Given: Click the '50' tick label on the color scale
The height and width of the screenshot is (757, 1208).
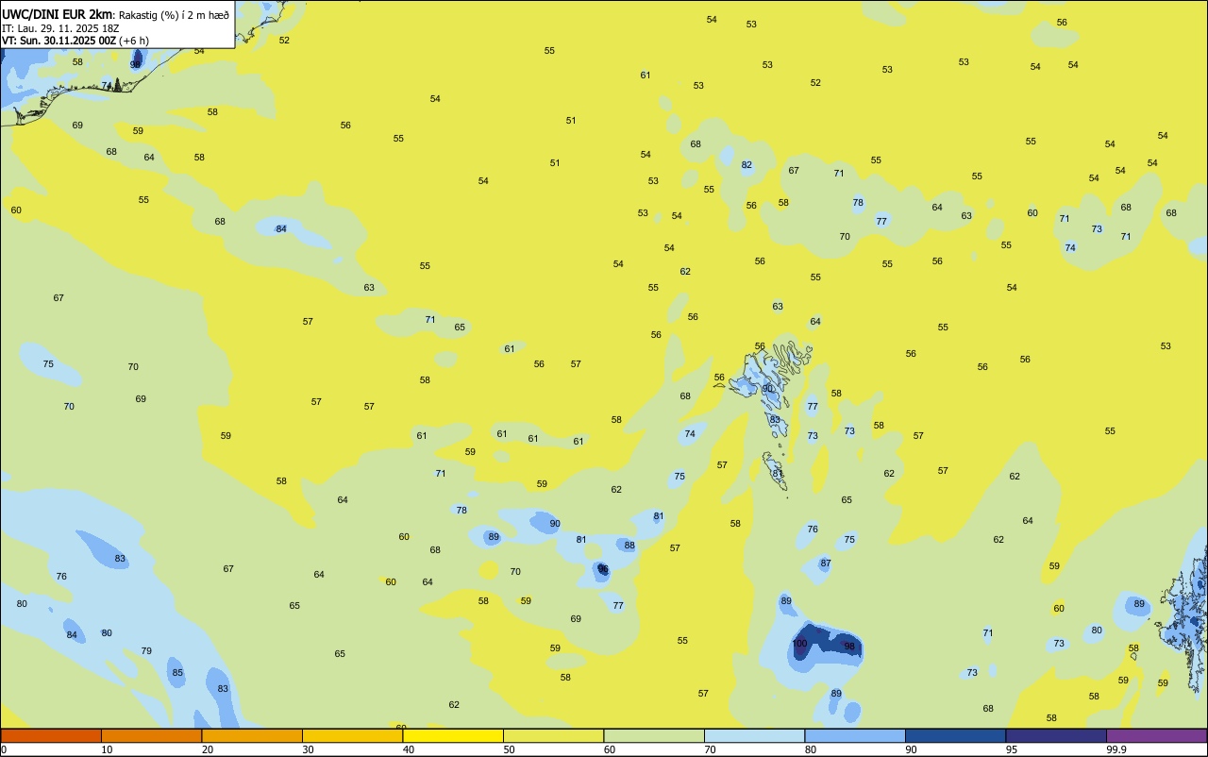Looking at the screenshot, I should 509,749.
